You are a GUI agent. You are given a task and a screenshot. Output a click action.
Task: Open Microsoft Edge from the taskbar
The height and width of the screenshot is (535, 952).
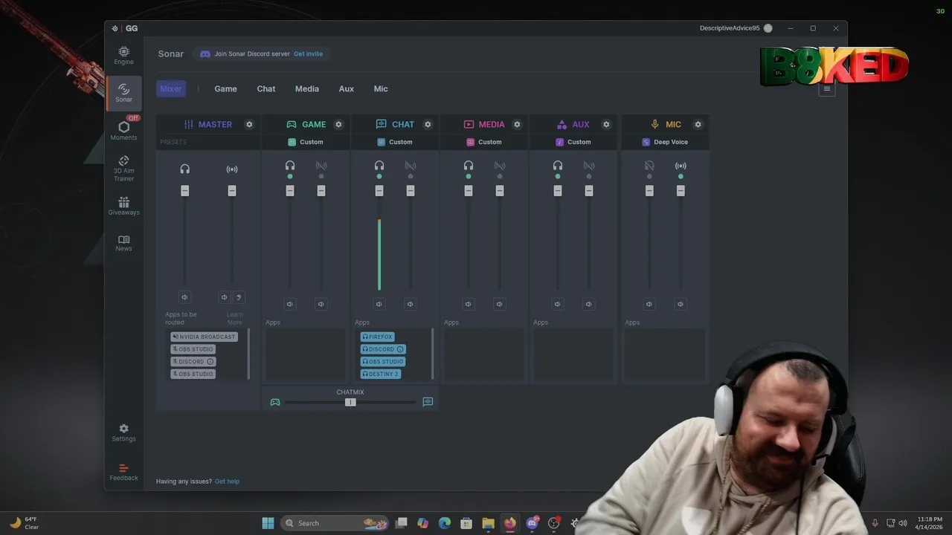click(445, 523)
